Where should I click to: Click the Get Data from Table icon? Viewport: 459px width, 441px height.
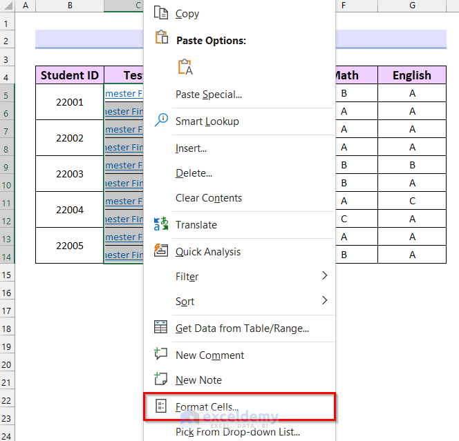(161, 328)
